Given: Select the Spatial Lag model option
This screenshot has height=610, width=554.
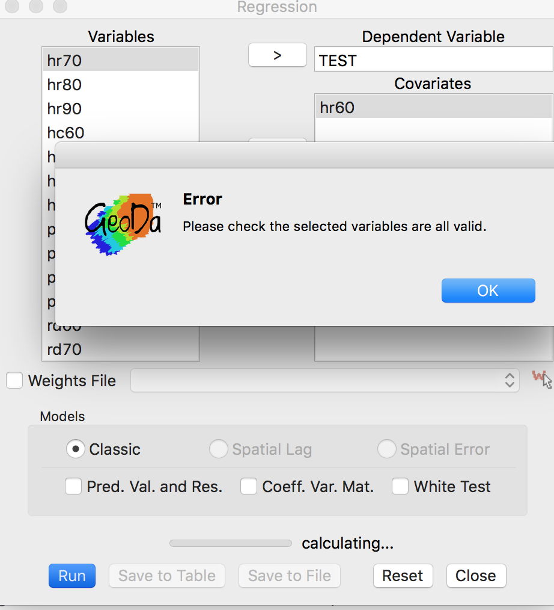Looking at the screenshot, I should coord(219,449).
